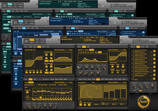The width and height of the screenshot is (158, 111).
Task: Toggle pre-distortion high Shelf button
Action: (x=51, y=61)
